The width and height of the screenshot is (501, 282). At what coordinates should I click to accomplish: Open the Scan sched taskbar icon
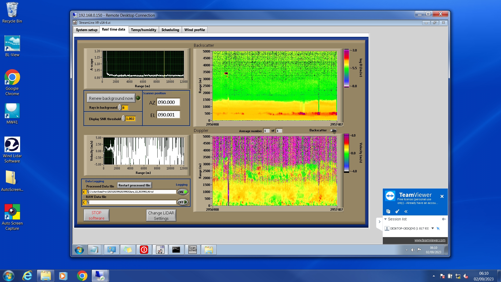[192, 250]
